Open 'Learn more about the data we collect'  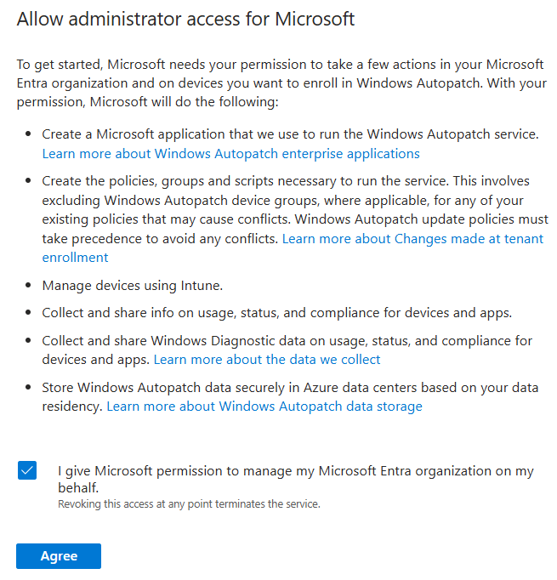click(267, 360)
